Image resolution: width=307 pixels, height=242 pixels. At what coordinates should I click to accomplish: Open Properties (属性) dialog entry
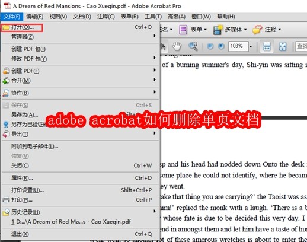tap(80, 178)
